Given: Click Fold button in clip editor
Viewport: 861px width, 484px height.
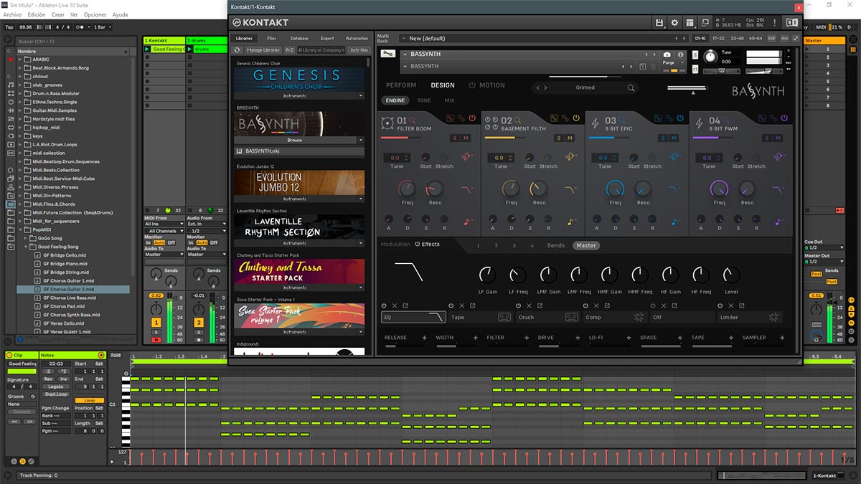Looking at the screenshot, I should click(116, 355).
